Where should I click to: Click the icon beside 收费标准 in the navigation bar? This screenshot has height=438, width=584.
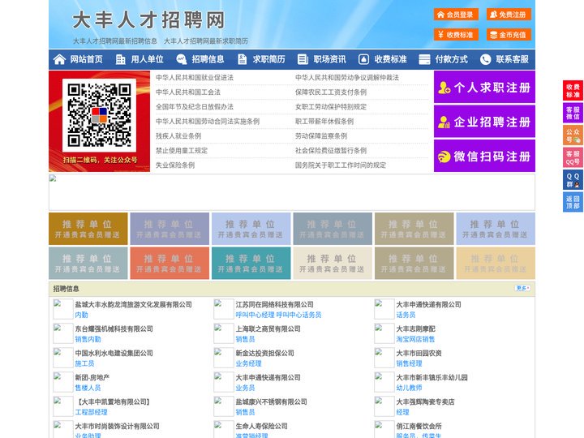click(363, 59)
